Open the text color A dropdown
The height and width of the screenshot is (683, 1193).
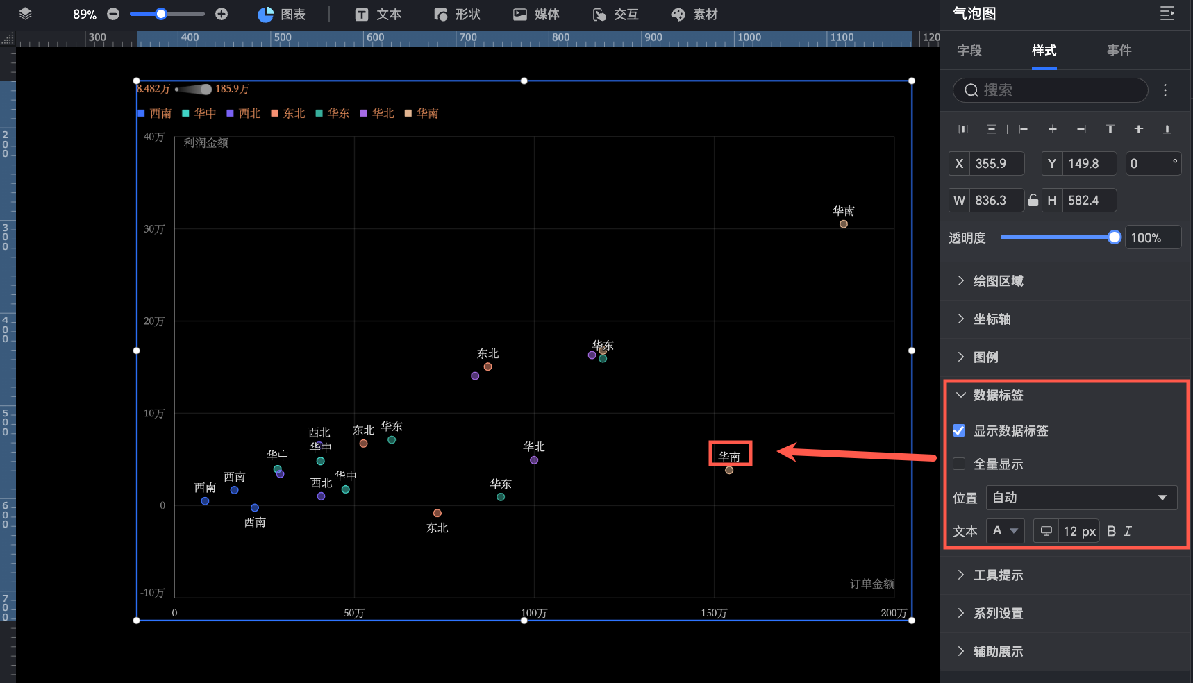[x=1005, y=531]
